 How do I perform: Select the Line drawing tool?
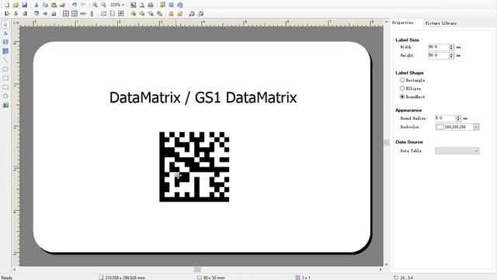(x=5, y=60)
